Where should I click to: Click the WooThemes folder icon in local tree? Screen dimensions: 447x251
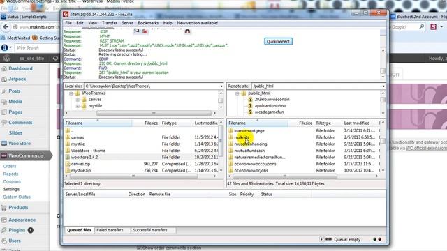pyautogui.click(x=78, y=93)
